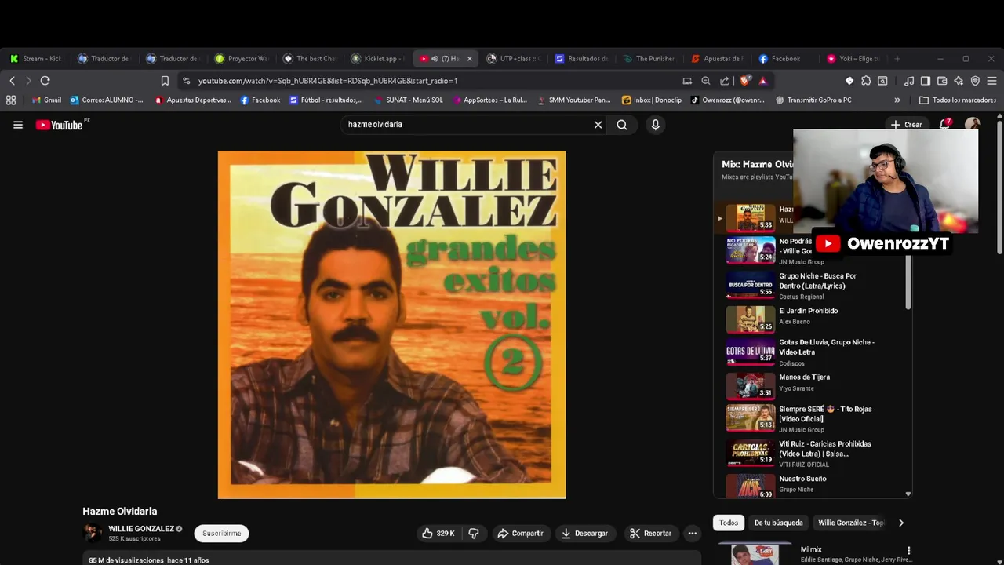Open a new browser tab
1004x565 pixels.
[x=897, y=59]
